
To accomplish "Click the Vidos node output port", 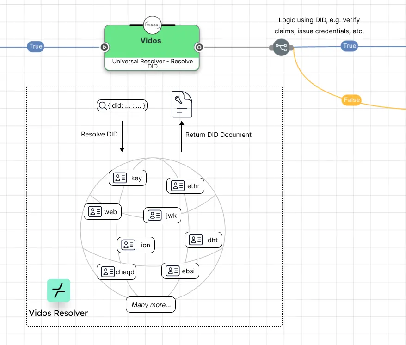I will click(199, 47).
